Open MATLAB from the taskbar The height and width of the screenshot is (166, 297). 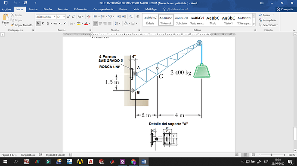(112, 162)
